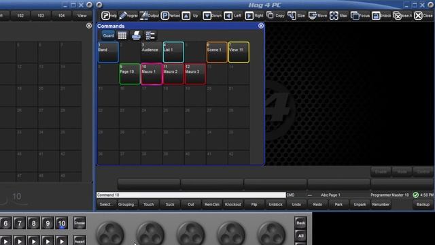Click the Park button
The height and width of the screenshot is (245, 435).
coord(338,204)
